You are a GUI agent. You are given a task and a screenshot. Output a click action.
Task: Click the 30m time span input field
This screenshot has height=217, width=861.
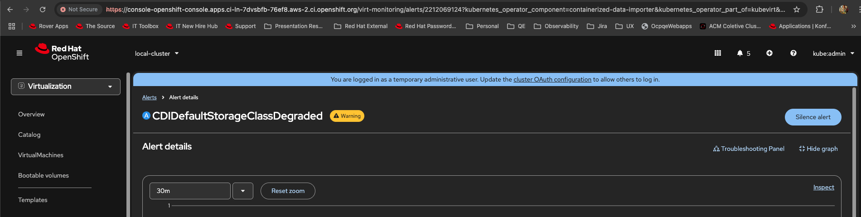tap(190, 191)
